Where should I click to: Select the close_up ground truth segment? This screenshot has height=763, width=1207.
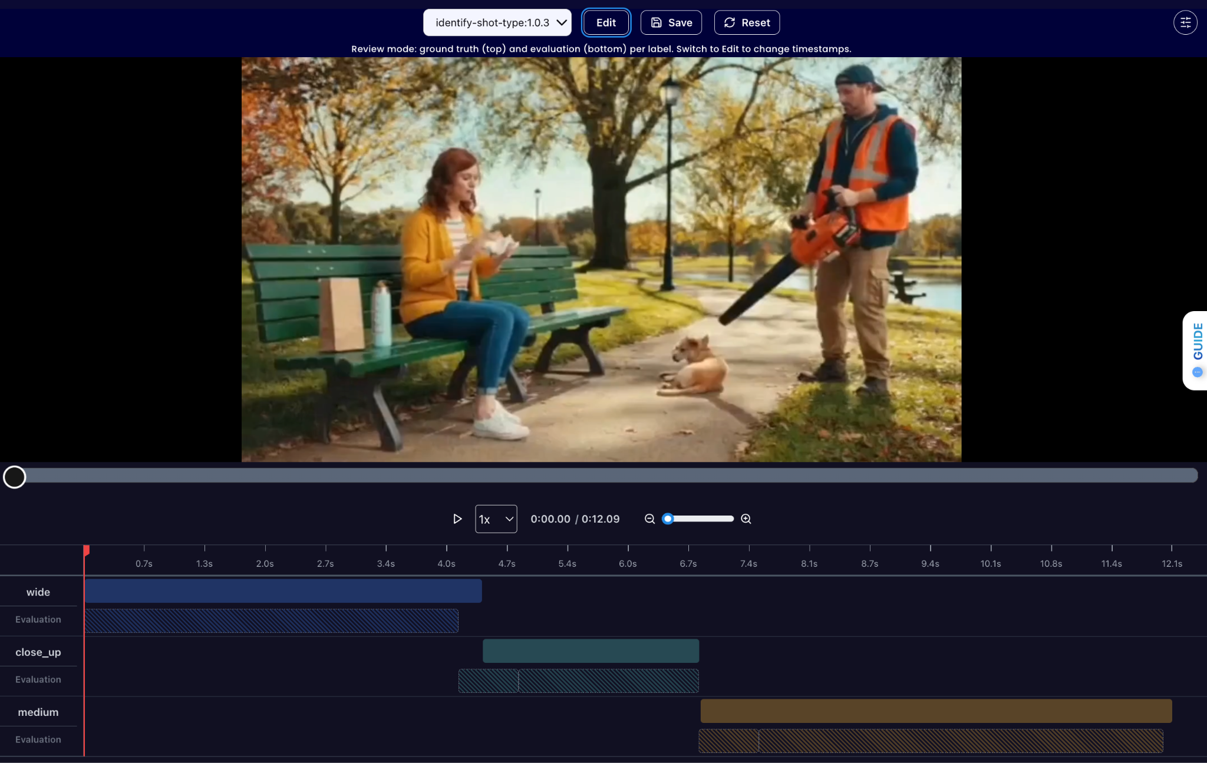[591, 651]
